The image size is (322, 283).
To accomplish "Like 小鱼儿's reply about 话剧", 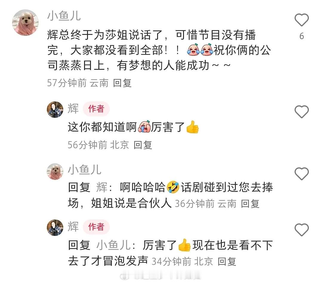I will tap(301, 174).
